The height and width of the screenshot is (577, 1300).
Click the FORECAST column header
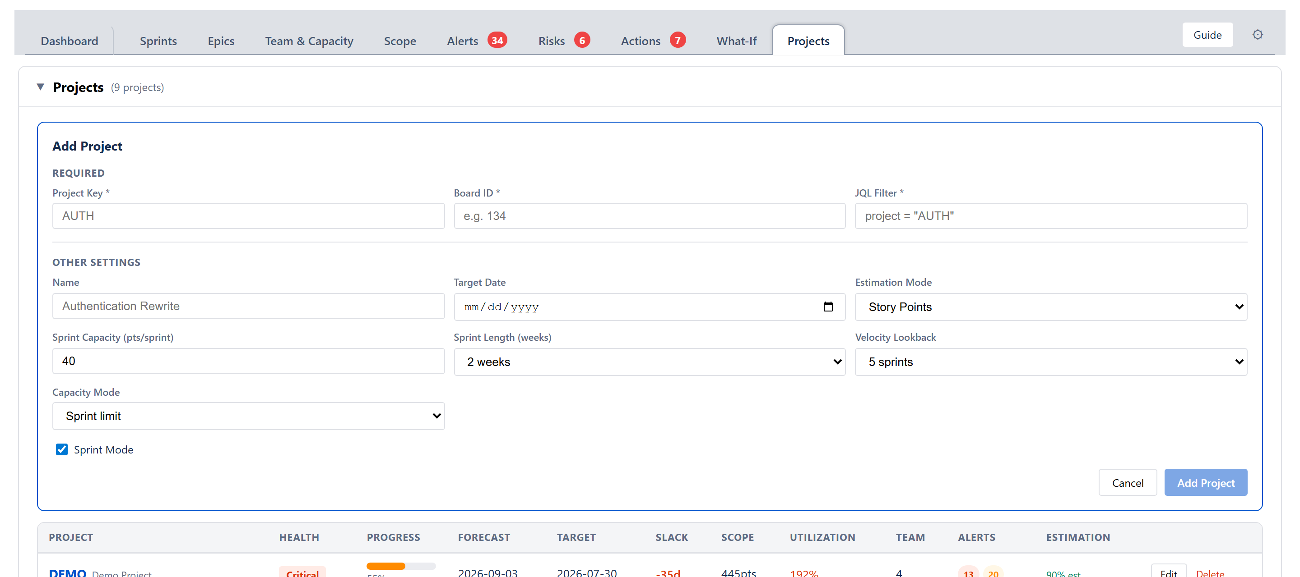[x=484, y=537]
